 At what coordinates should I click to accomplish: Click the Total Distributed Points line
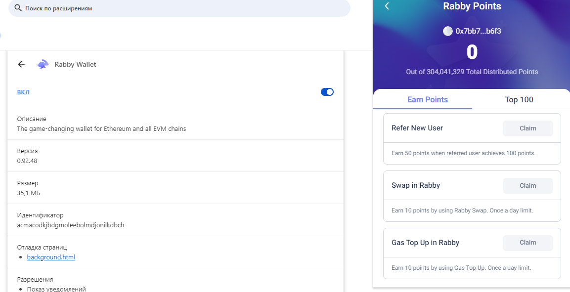tap(472, 72)
